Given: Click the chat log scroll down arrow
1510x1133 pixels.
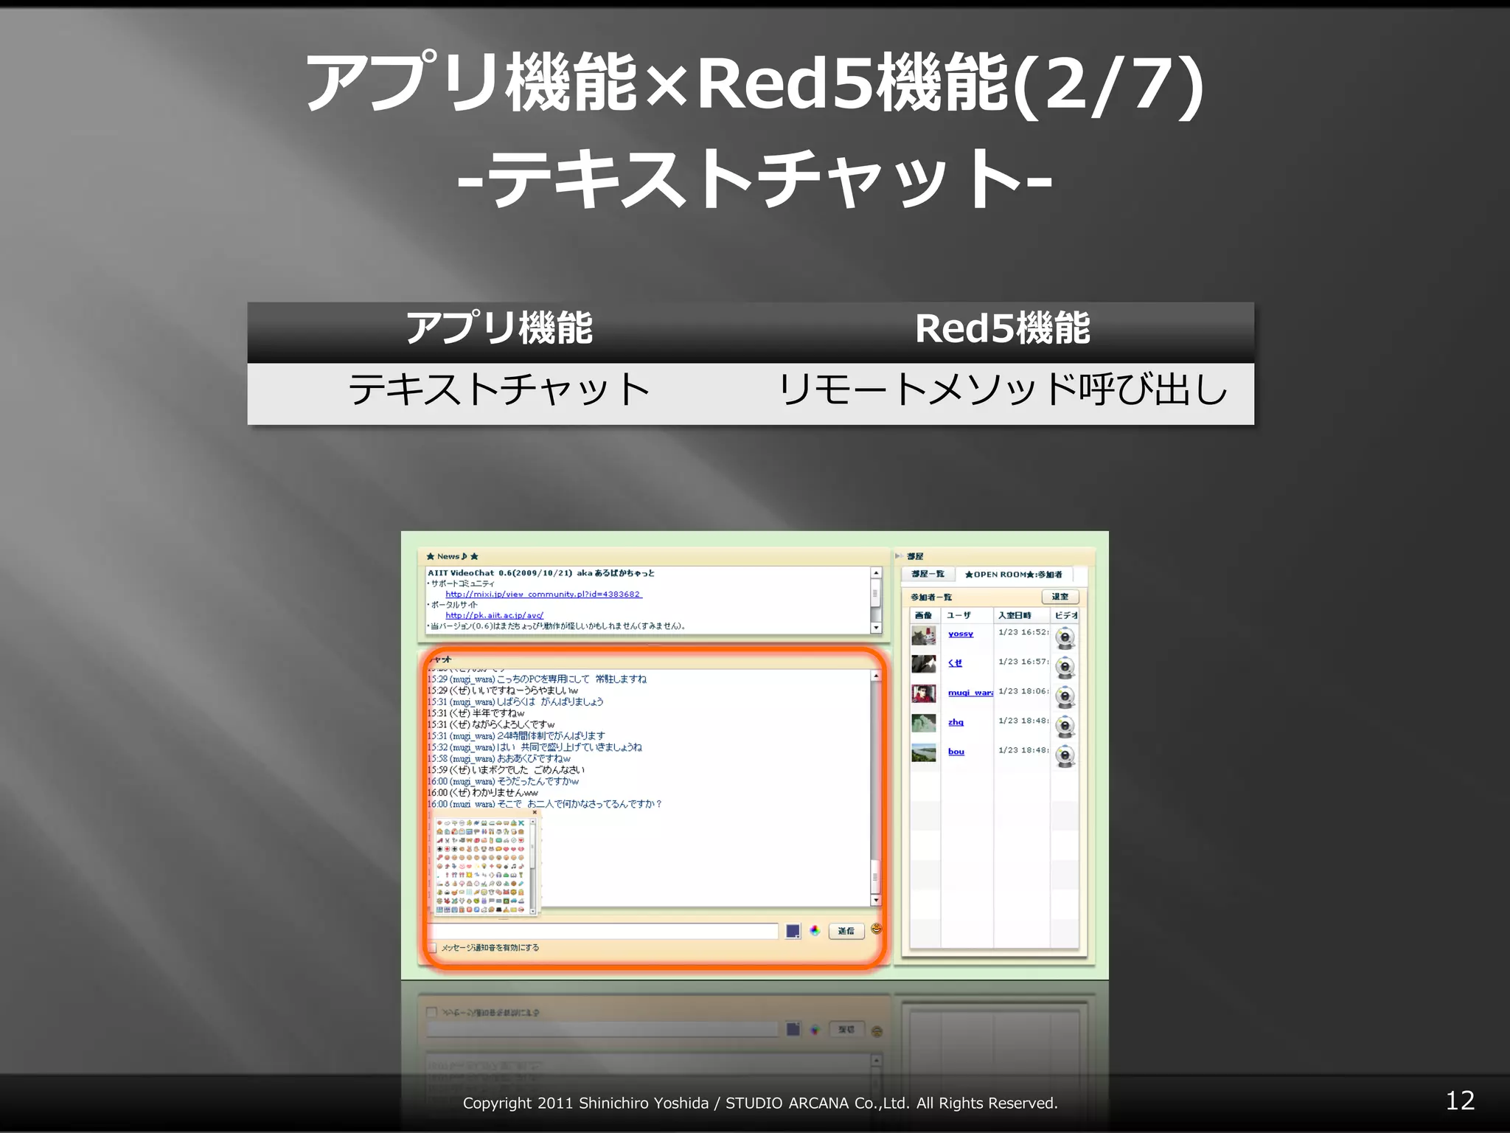Looking at the screenshot, I should point(876,900).
